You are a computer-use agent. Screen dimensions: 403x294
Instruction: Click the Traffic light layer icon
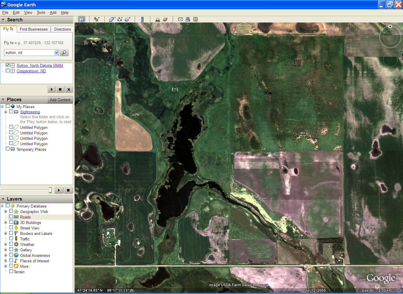[x=16, y=239]
